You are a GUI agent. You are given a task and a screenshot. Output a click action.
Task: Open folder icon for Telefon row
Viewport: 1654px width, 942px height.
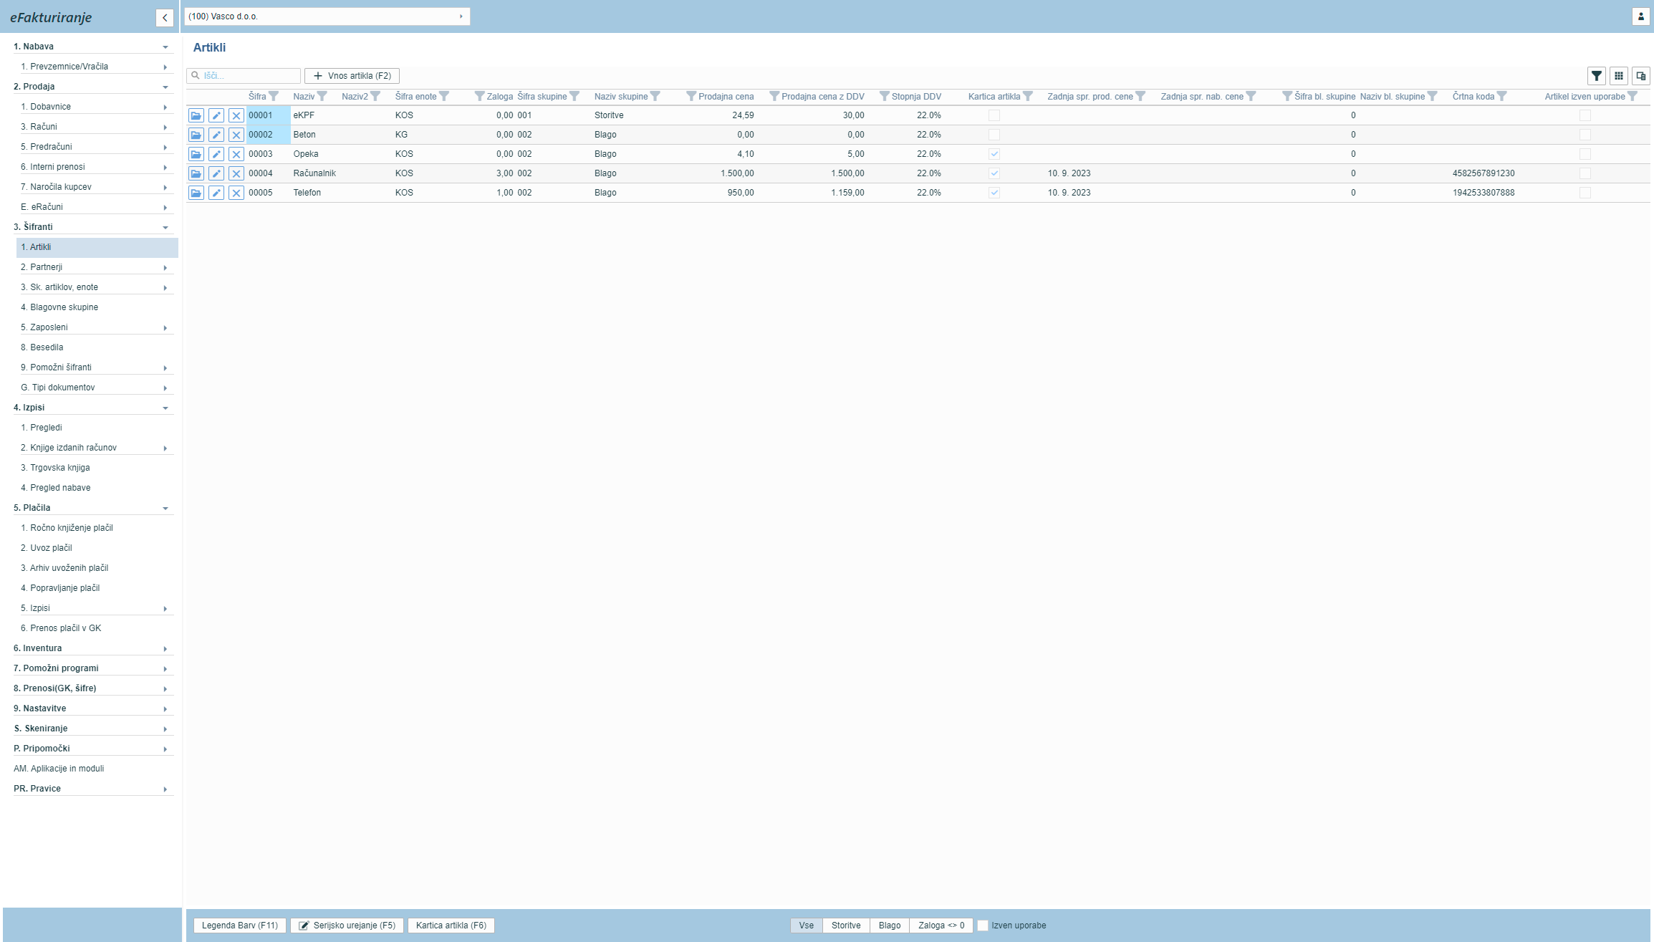[196, 193]
